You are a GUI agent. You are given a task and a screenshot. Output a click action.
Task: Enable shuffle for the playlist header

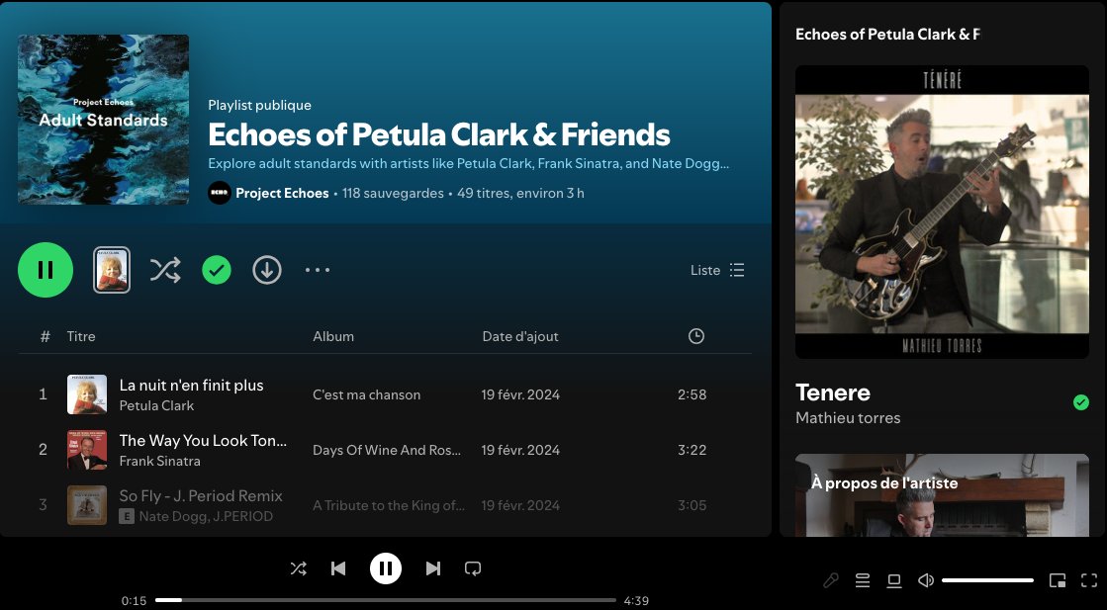[165, 270]
